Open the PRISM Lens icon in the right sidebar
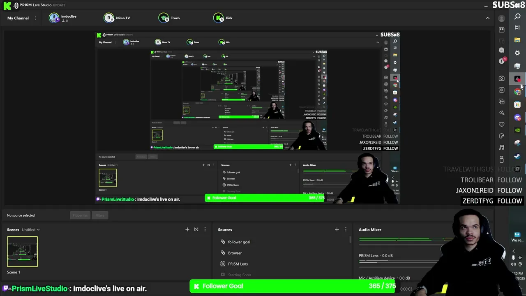 [x=501, y=90]
